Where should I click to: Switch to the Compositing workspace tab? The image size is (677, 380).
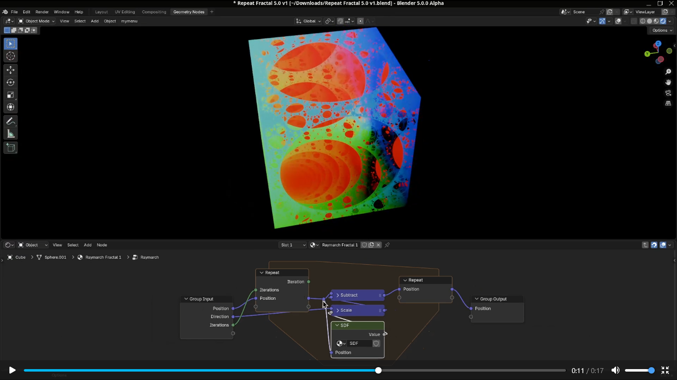(x=154, y=12)
